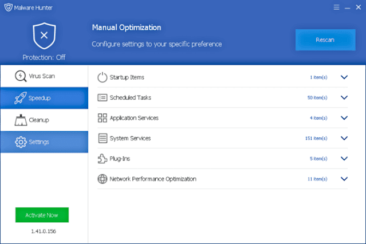Expand the Scheduled Tasks chevron

tap(344, 97)
